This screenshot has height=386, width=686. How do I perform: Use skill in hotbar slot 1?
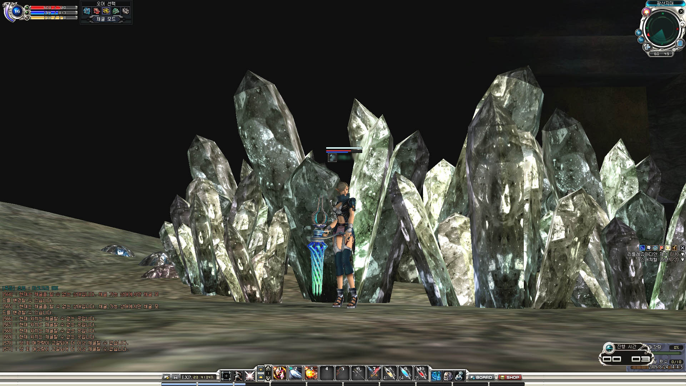[x=279, y=373]
